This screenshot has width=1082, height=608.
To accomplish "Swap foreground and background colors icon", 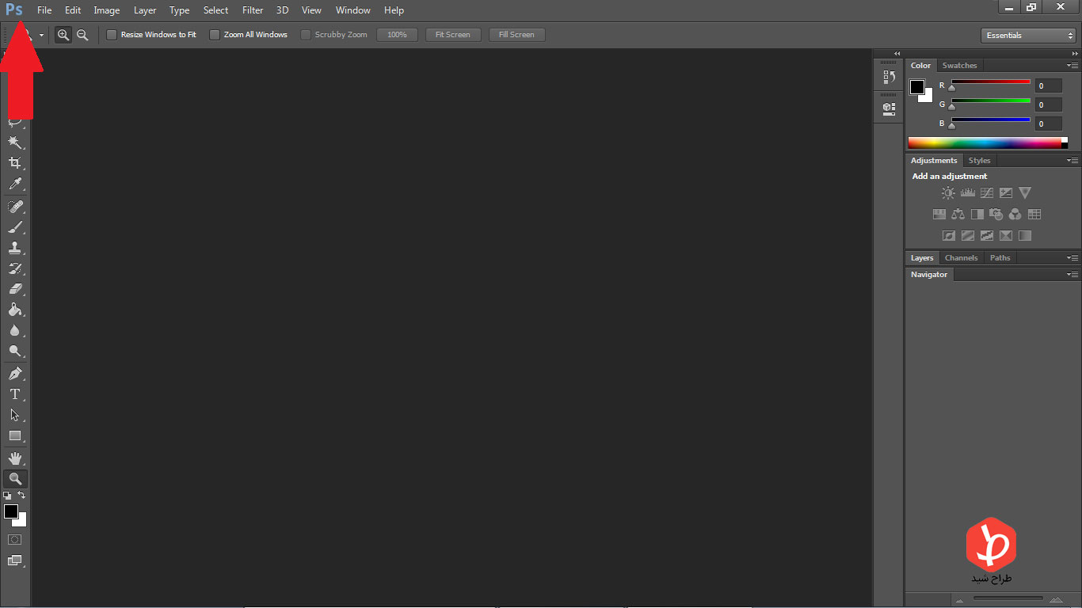I will (21, 496).
